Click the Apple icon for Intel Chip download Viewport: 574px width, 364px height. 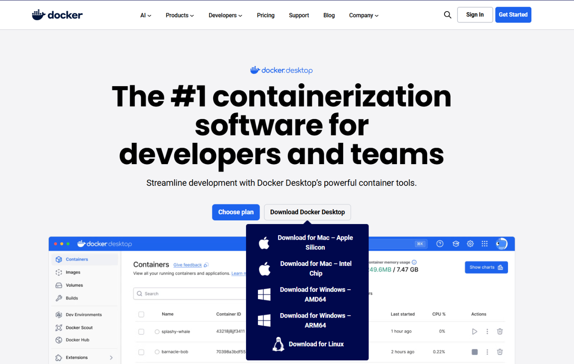tap(264, 269)
